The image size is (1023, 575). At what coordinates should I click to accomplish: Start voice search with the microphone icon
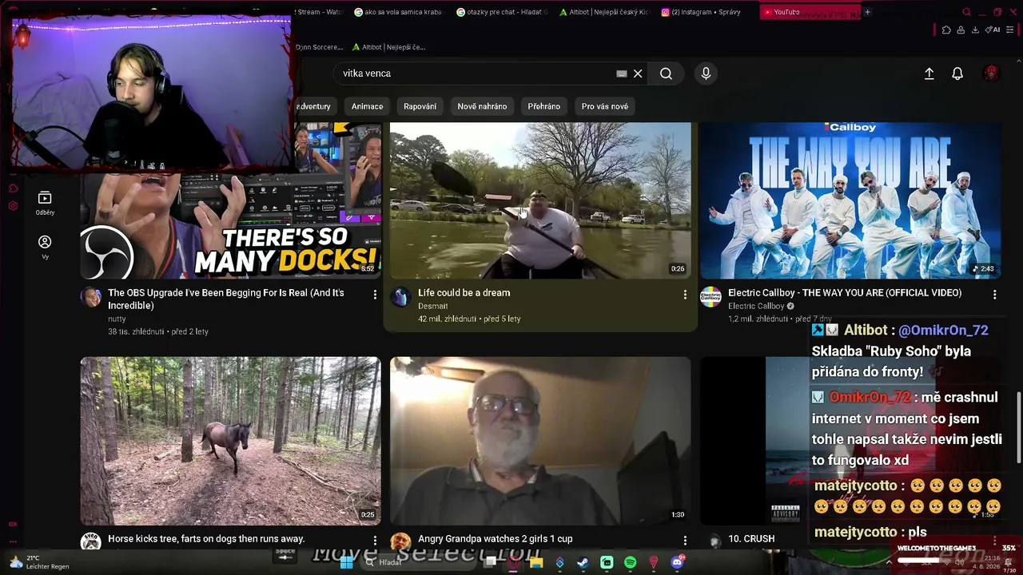pos(706,73)
